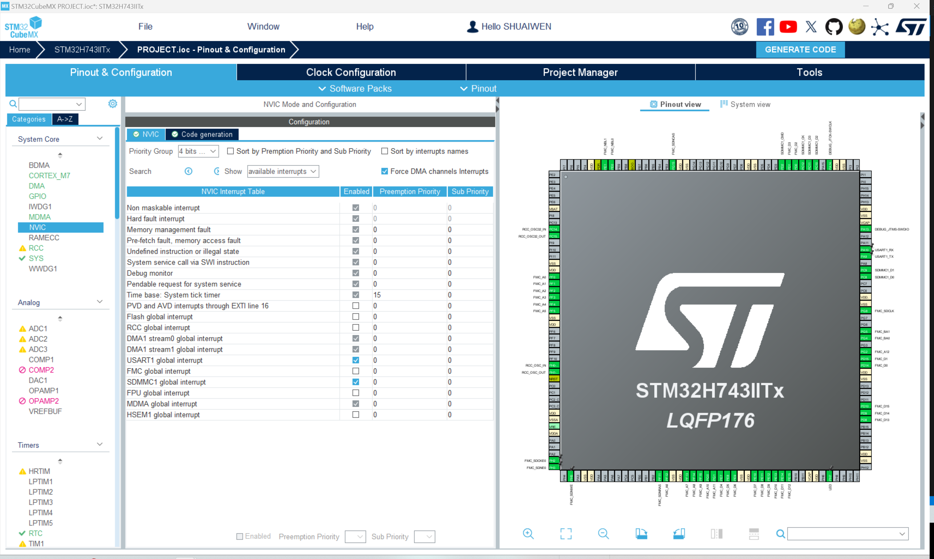Open the Help menu
The height and width of the screenshot is (559, 934).
click(x=364, y=27)
